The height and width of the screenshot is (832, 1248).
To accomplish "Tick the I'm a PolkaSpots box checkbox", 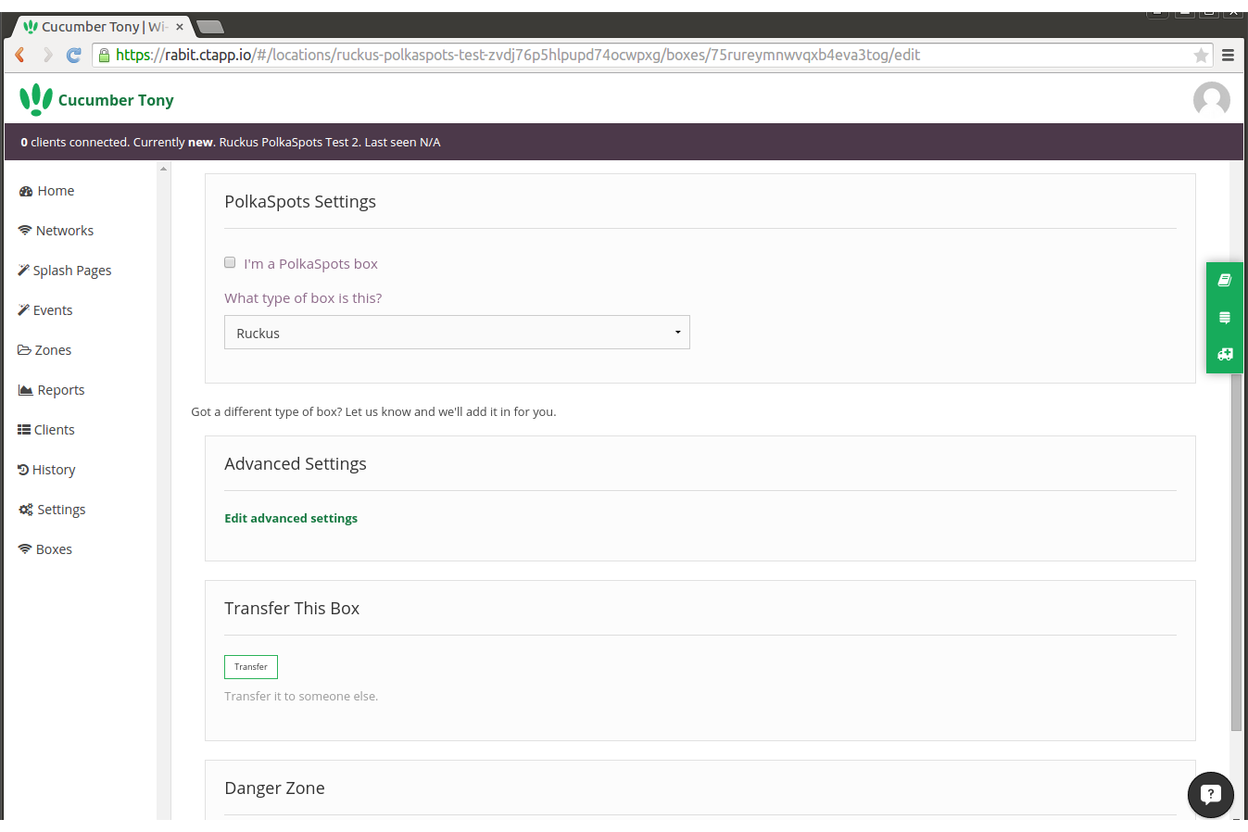I will point(230,262).
